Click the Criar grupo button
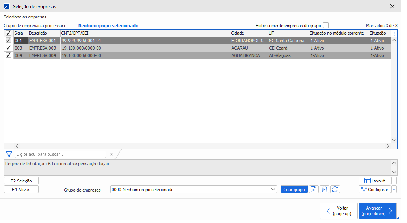This screenshot has height=223, width=407. [x=294, y=189]
